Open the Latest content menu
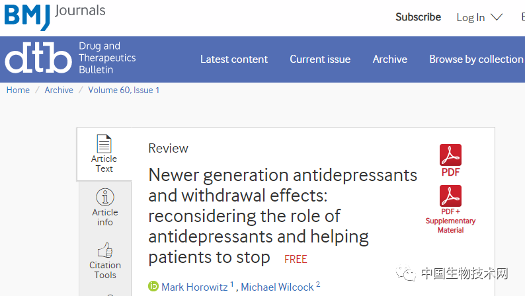Image resolution: width=525 pixels, height=296 pixels. point(234,59)
